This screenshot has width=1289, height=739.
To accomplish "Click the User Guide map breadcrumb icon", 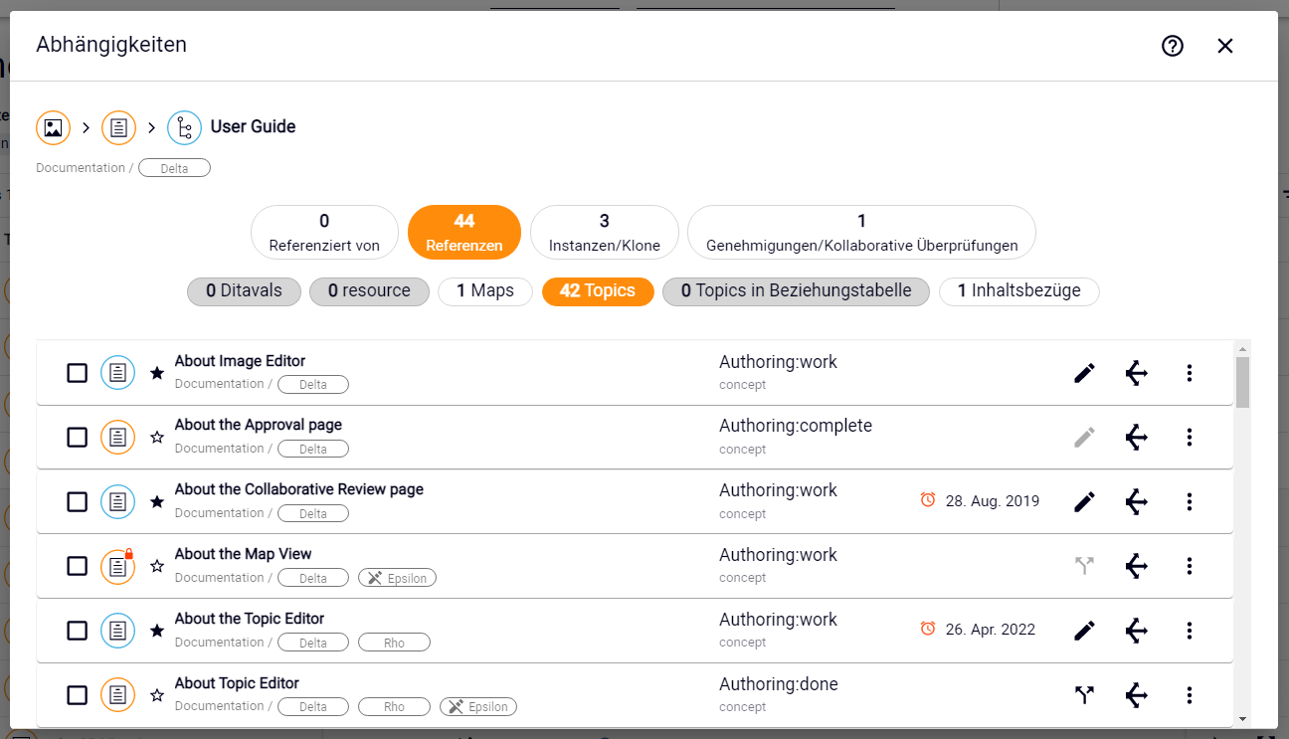I will 184,127.
